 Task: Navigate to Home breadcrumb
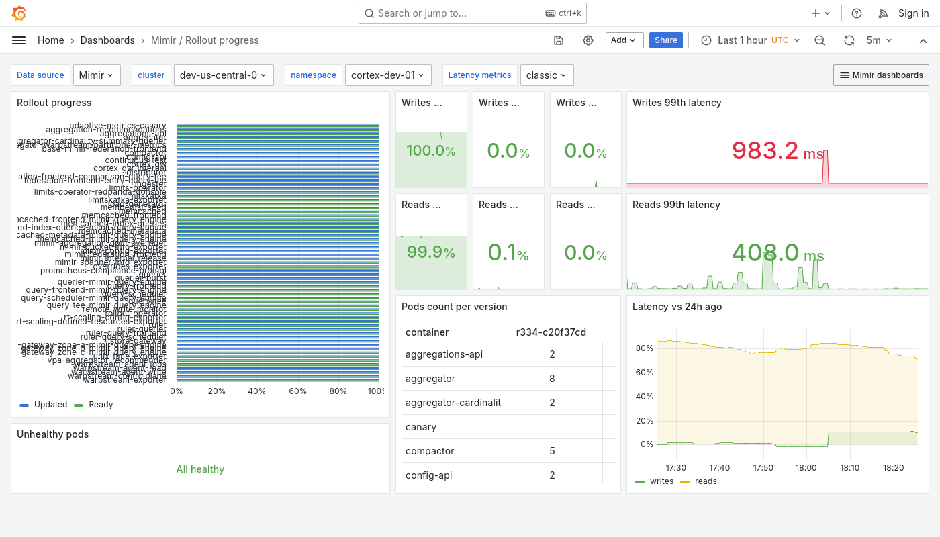tap(50, 40)
